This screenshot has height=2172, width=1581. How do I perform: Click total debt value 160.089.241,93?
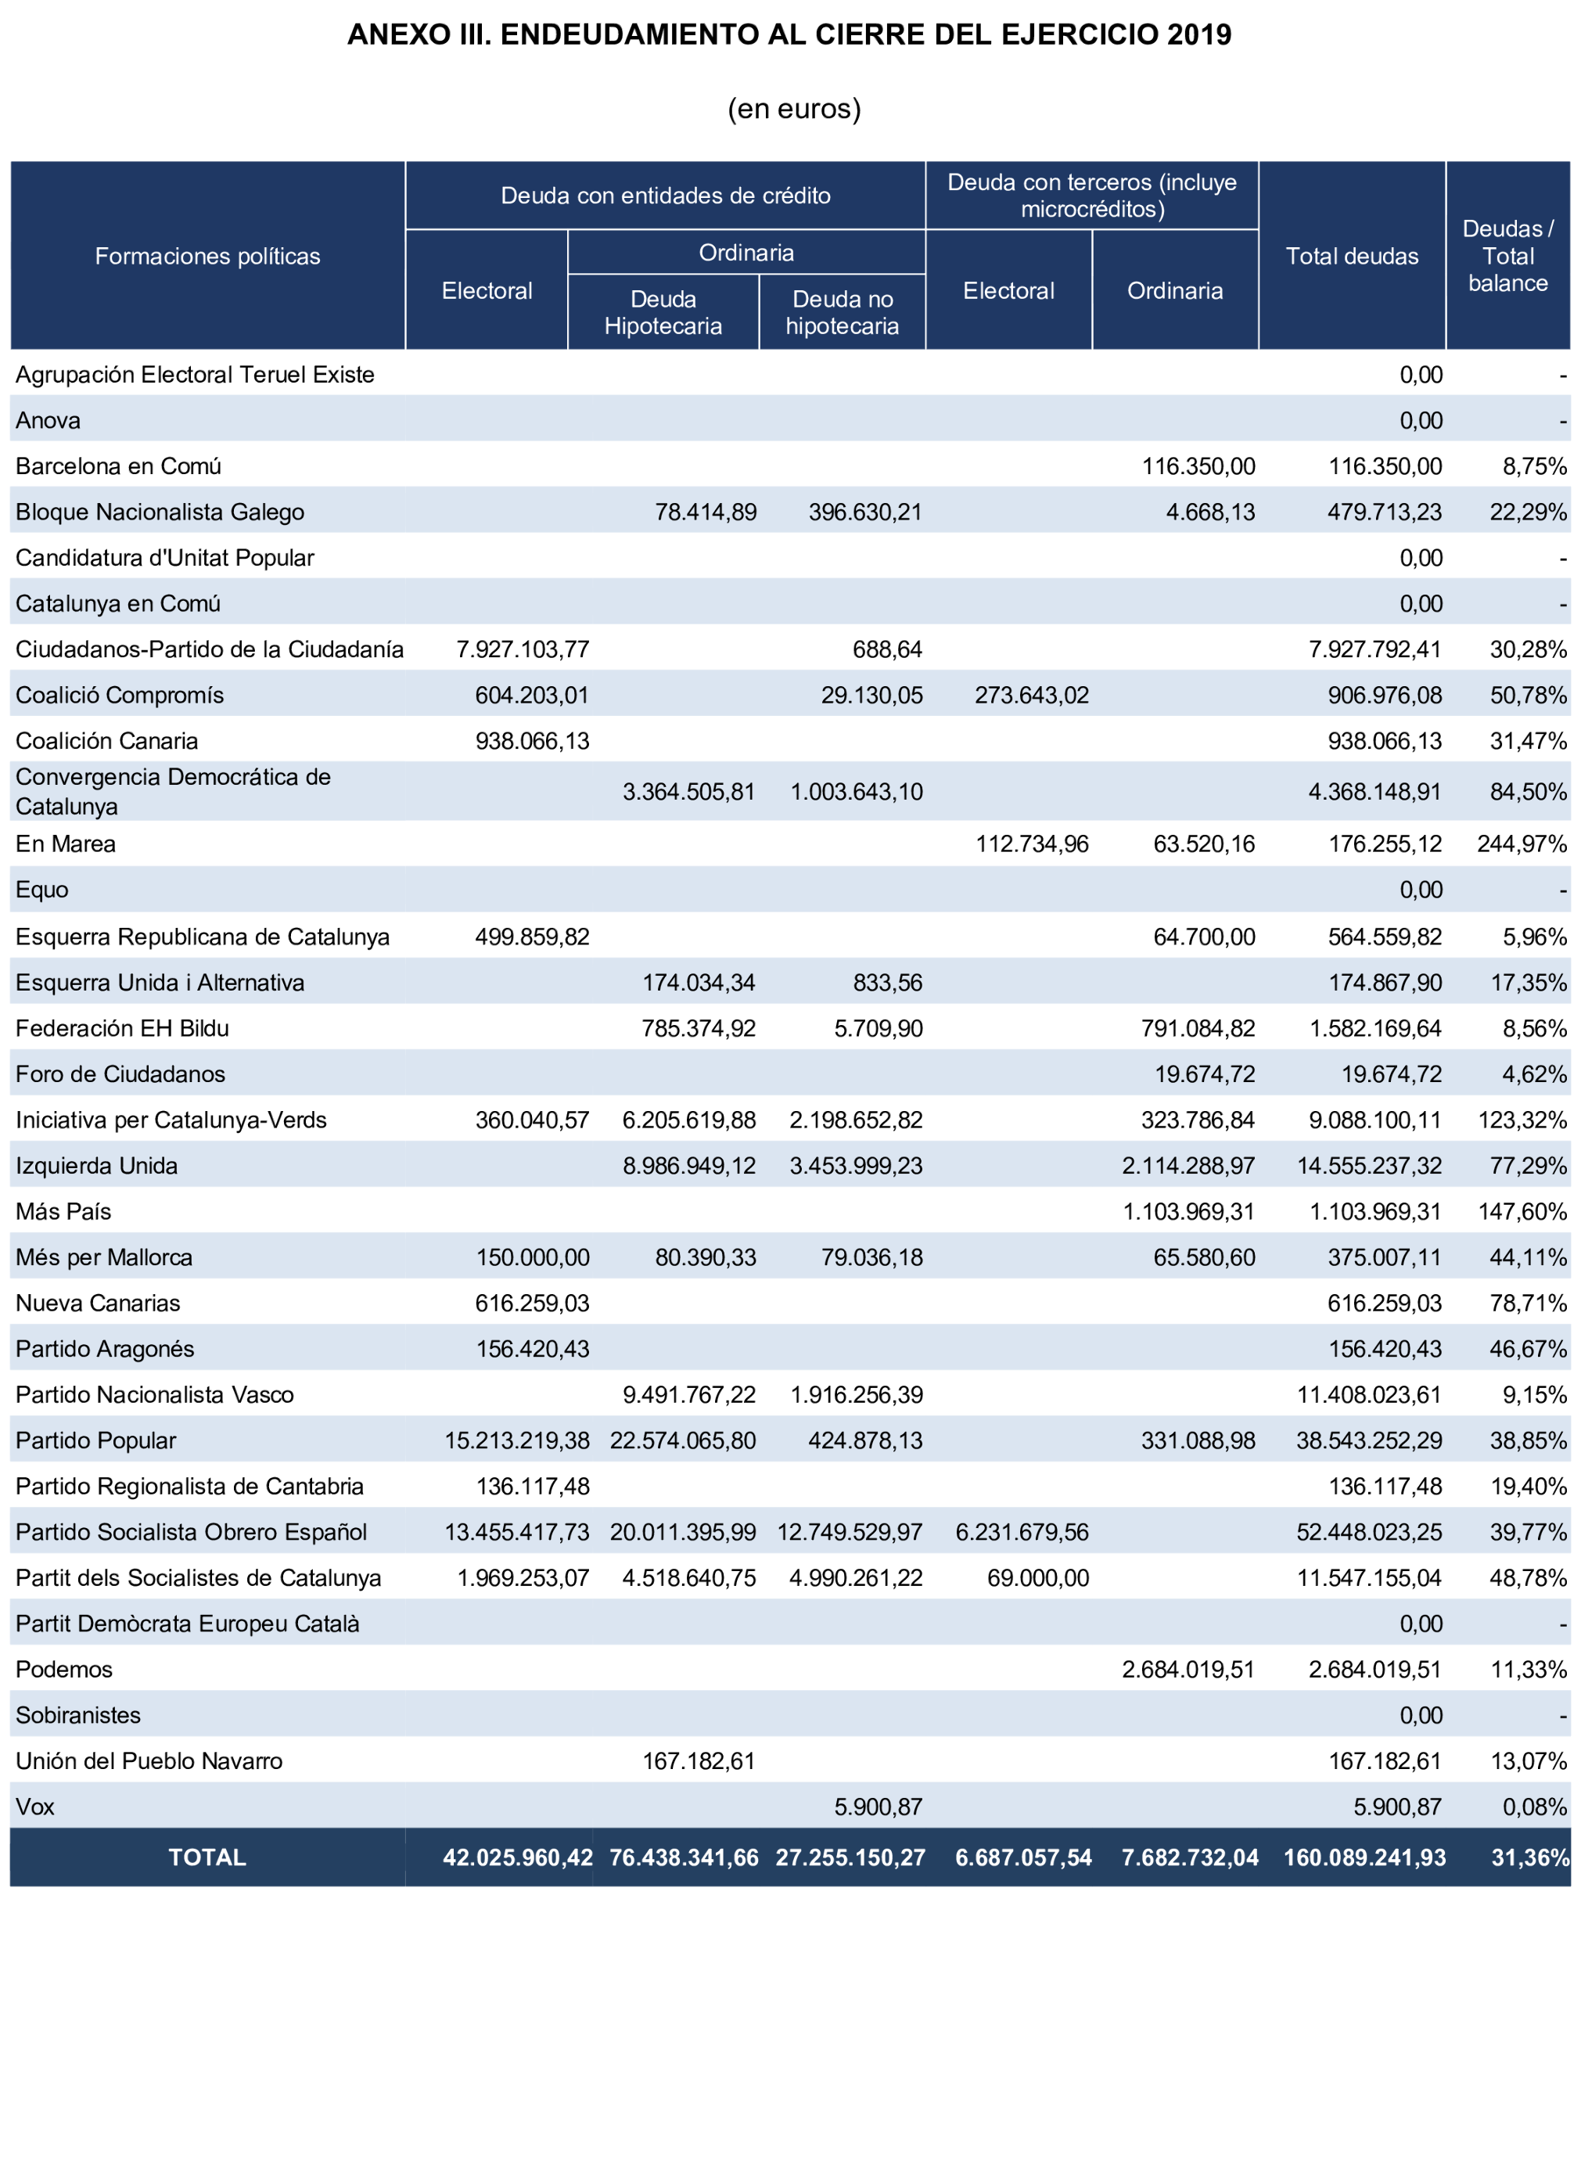coord(1364,1857)
